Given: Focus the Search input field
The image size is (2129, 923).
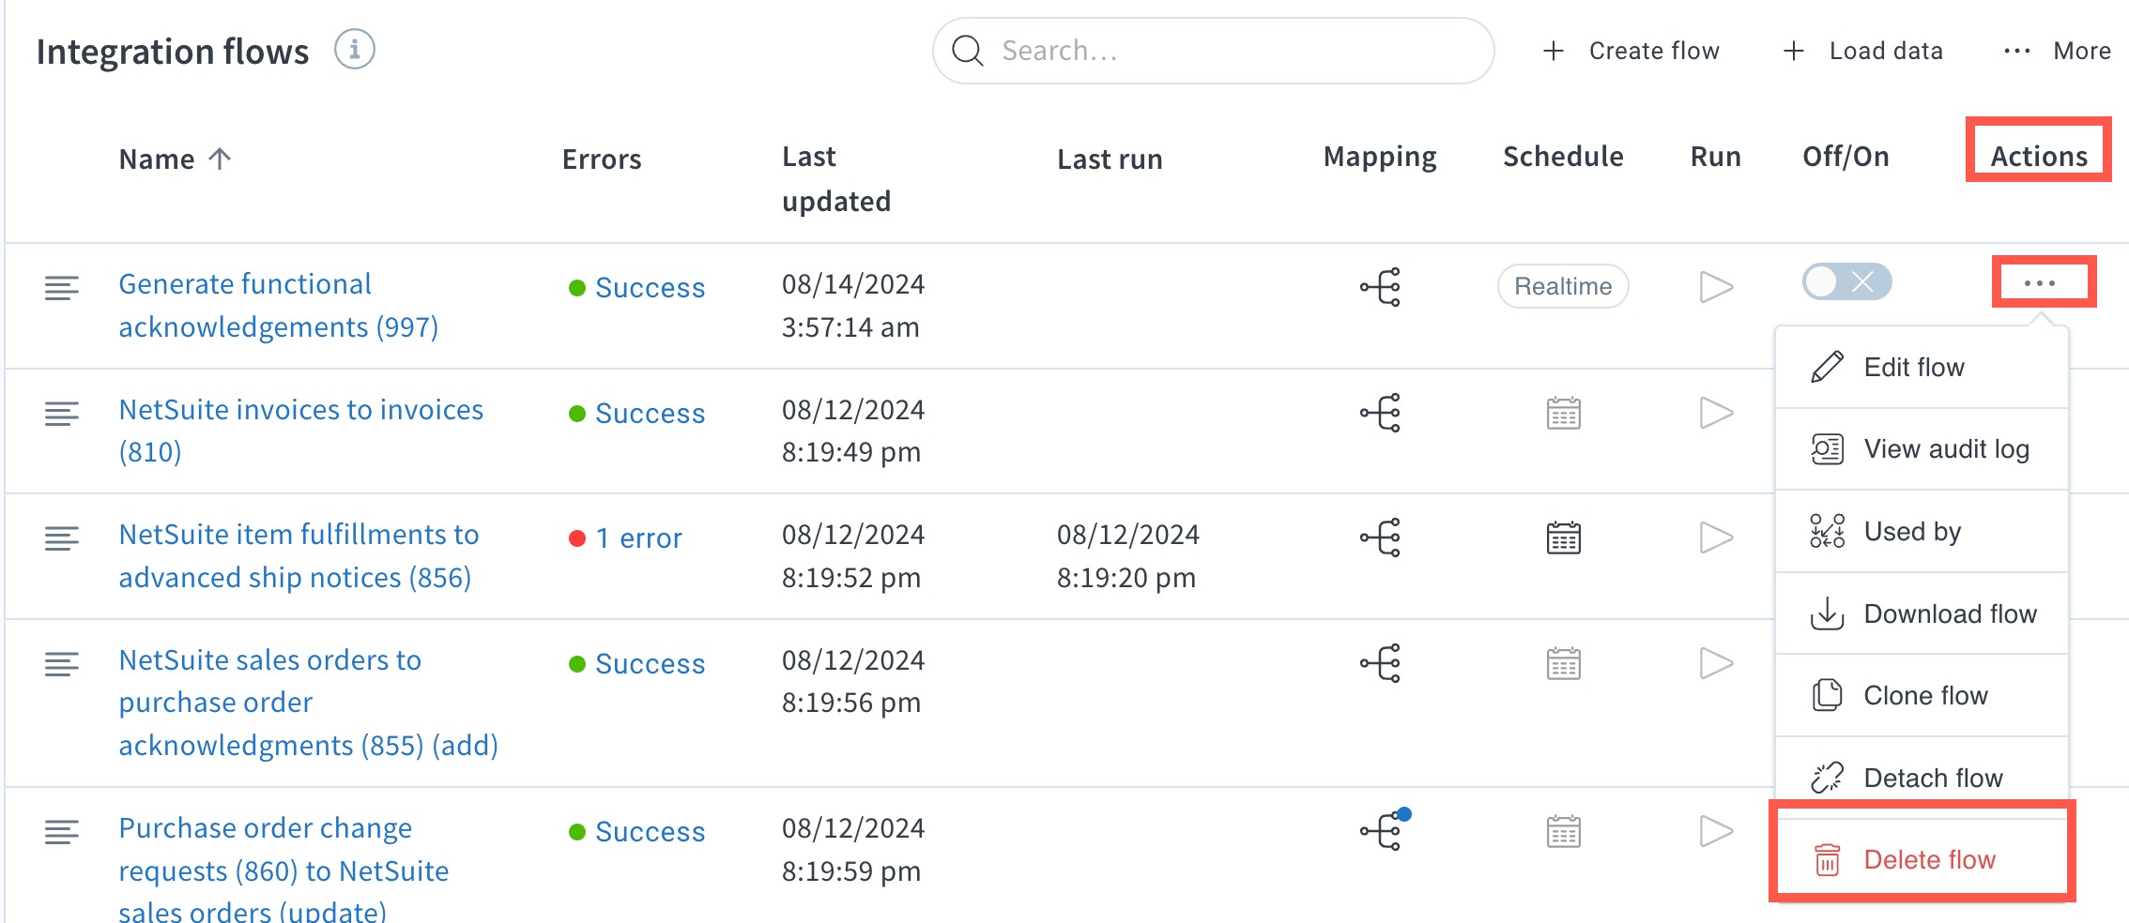Looking at the screenshot, I should tap(1213, 51).
